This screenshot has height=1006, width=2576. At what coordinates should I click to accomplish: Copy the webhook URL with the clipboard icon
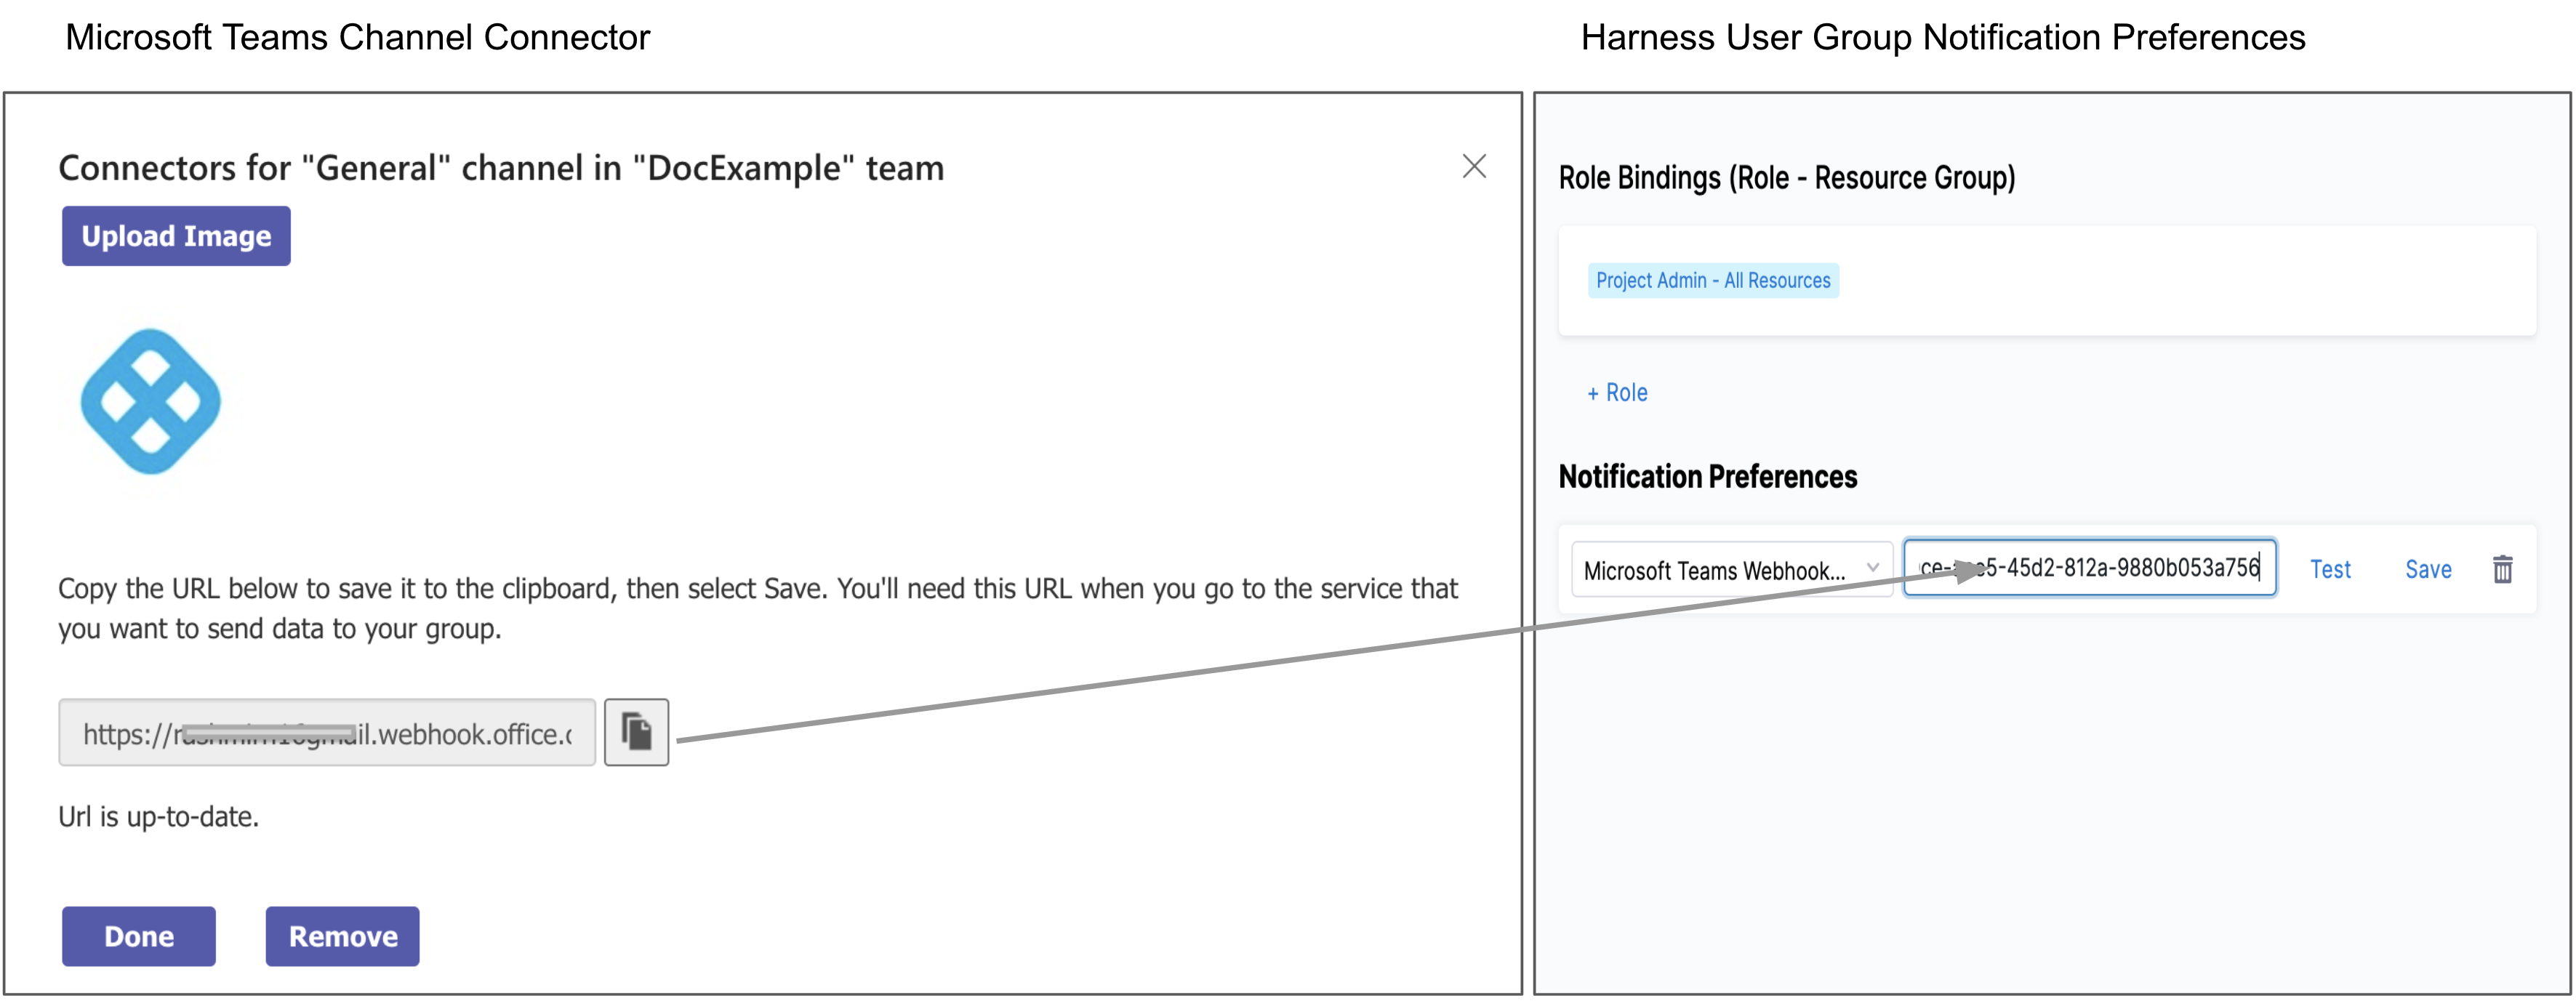636,732
